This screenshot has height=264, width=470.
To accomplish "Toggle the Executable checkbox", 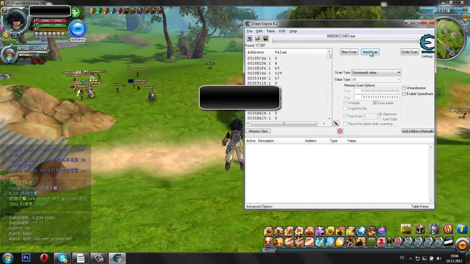I will click(x=375, y=103).
